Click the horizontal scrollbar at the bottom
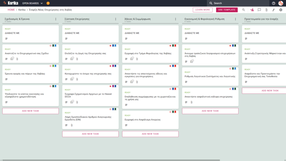The width and height of the screenshot is (286, 161). point(111,160)
